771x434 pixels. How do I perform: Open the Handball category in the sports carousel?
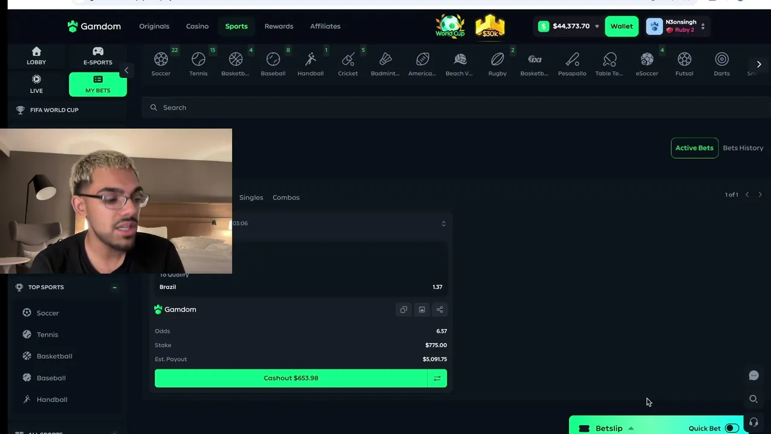(310, 63)
